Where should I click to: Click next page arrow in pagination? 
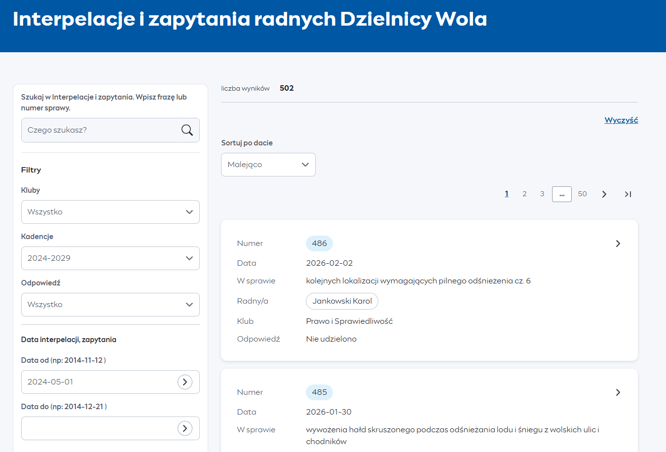pos(604,194)
